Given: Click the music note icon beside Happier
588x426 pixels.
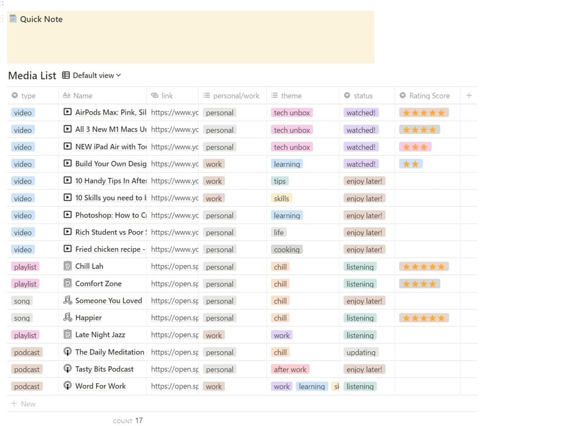Looking at the screenshot, I should coord(67,318).
